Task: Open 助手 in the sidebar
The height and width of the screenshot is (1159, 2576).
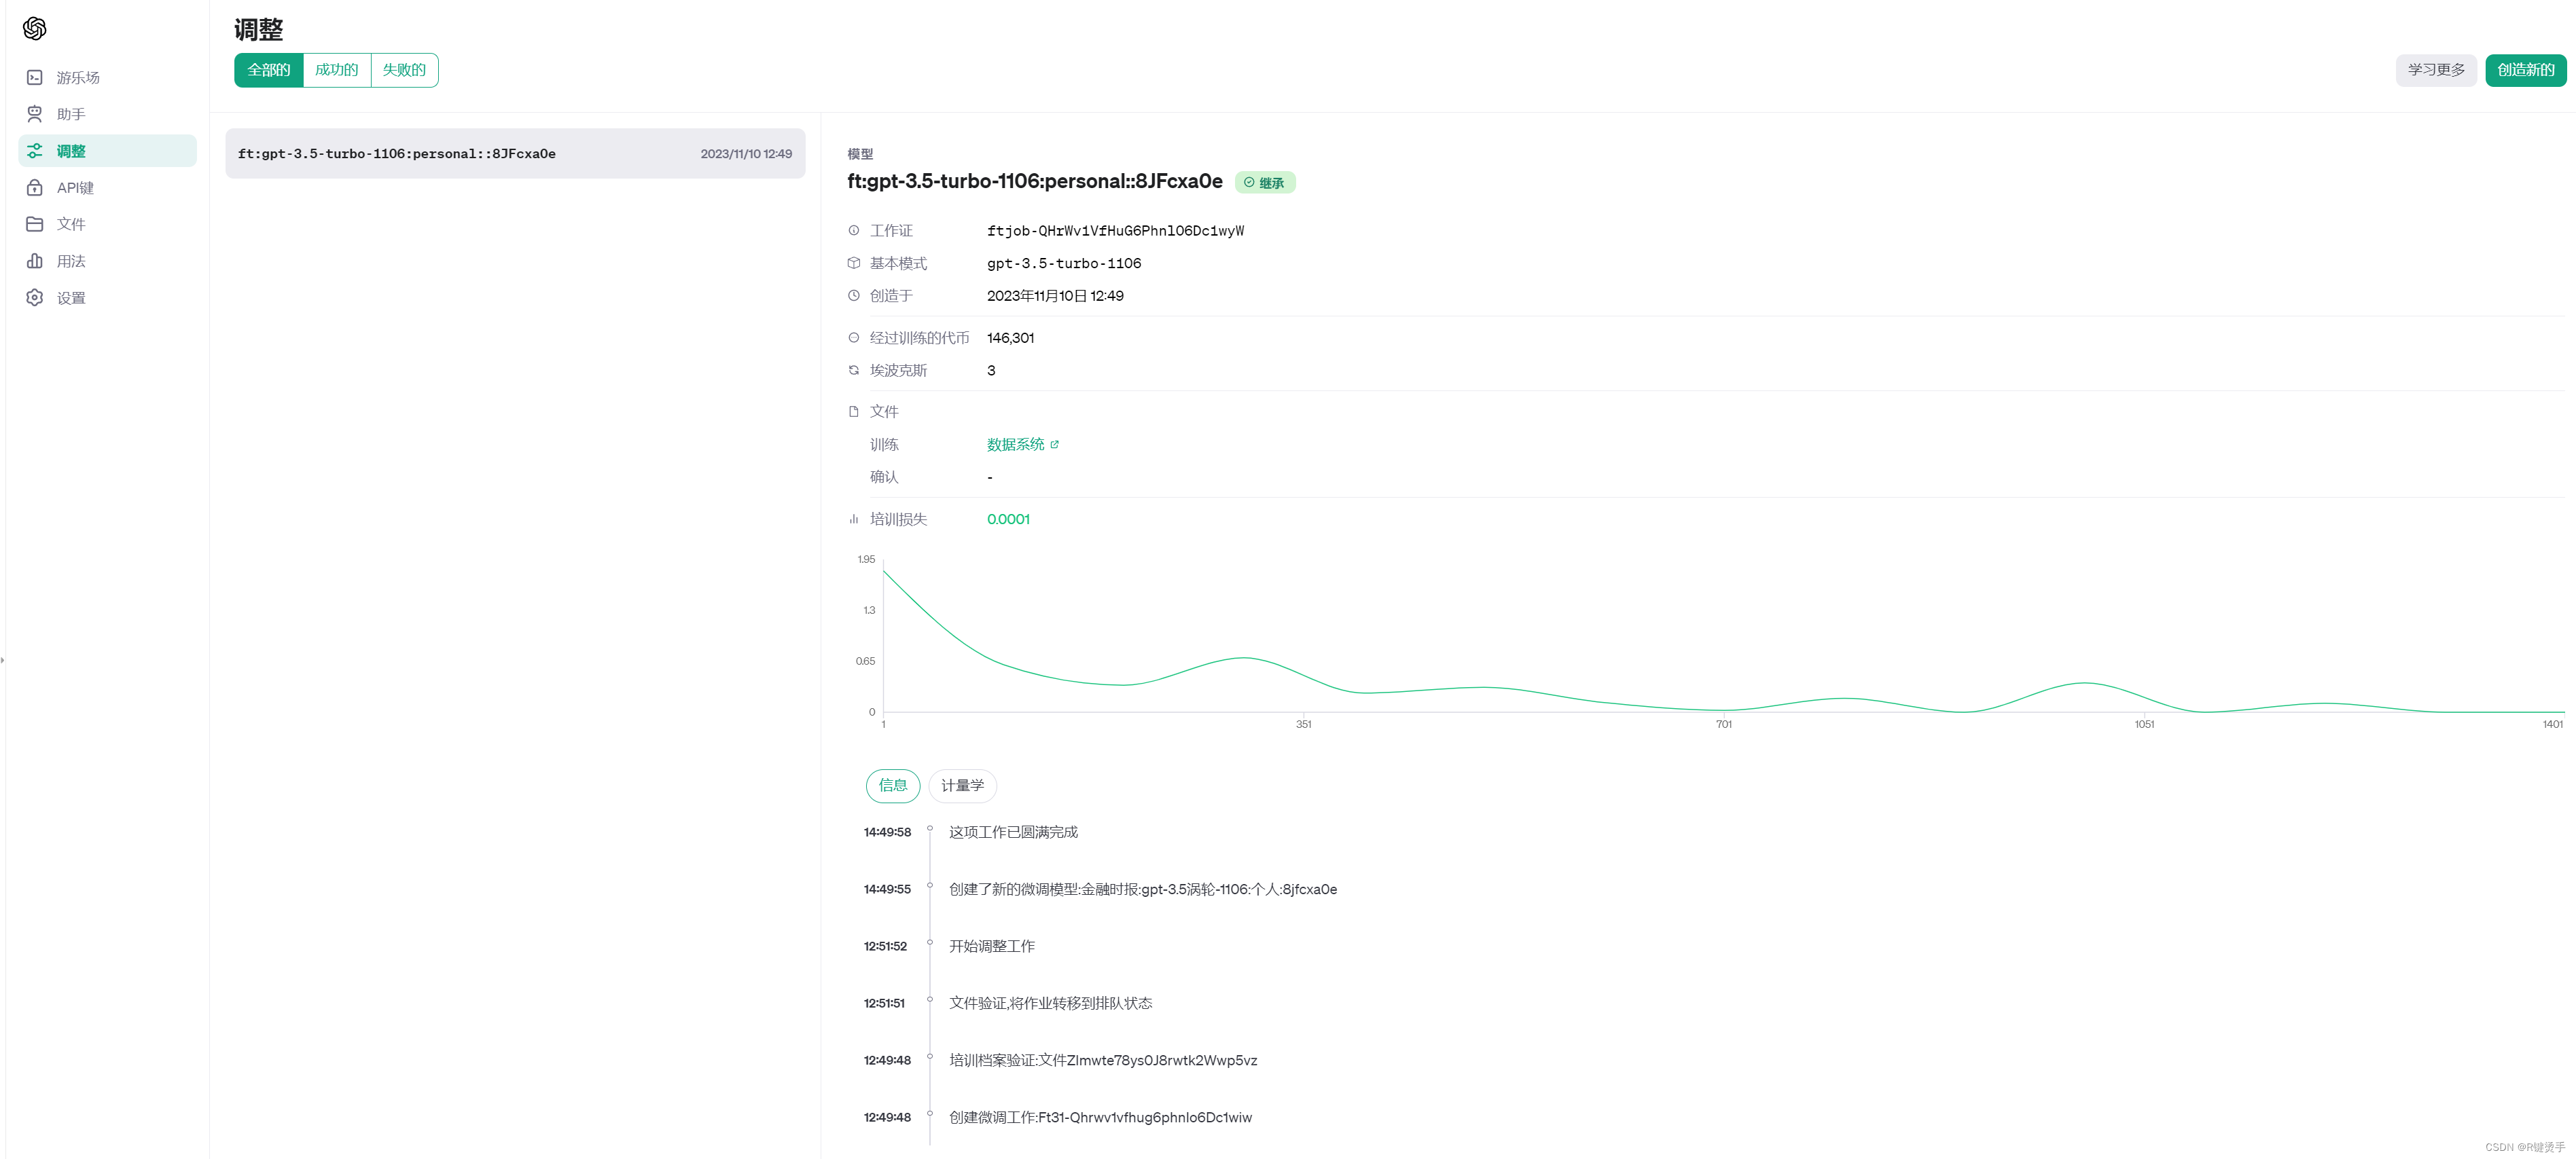Action: tap(107, 114)
